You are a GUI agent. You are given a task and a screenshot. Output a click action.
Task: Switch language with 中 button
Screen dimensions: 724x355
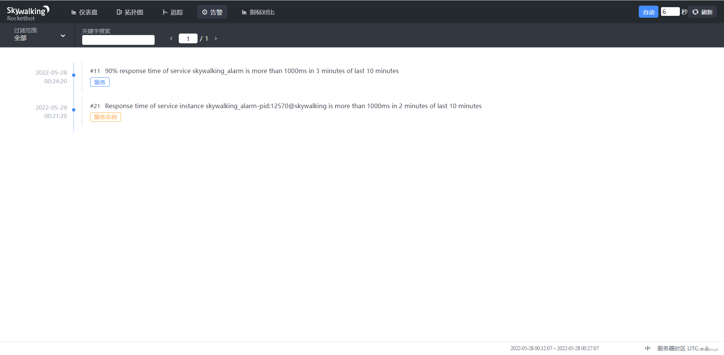click(647, 348)
